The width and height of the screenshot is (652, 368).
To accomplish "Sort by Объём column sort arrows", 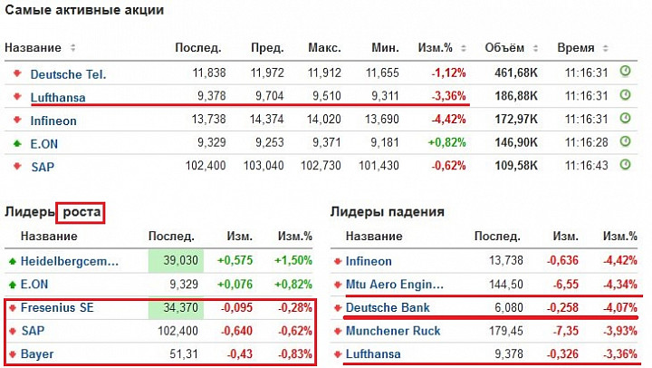I will click(x=535, y=48).
